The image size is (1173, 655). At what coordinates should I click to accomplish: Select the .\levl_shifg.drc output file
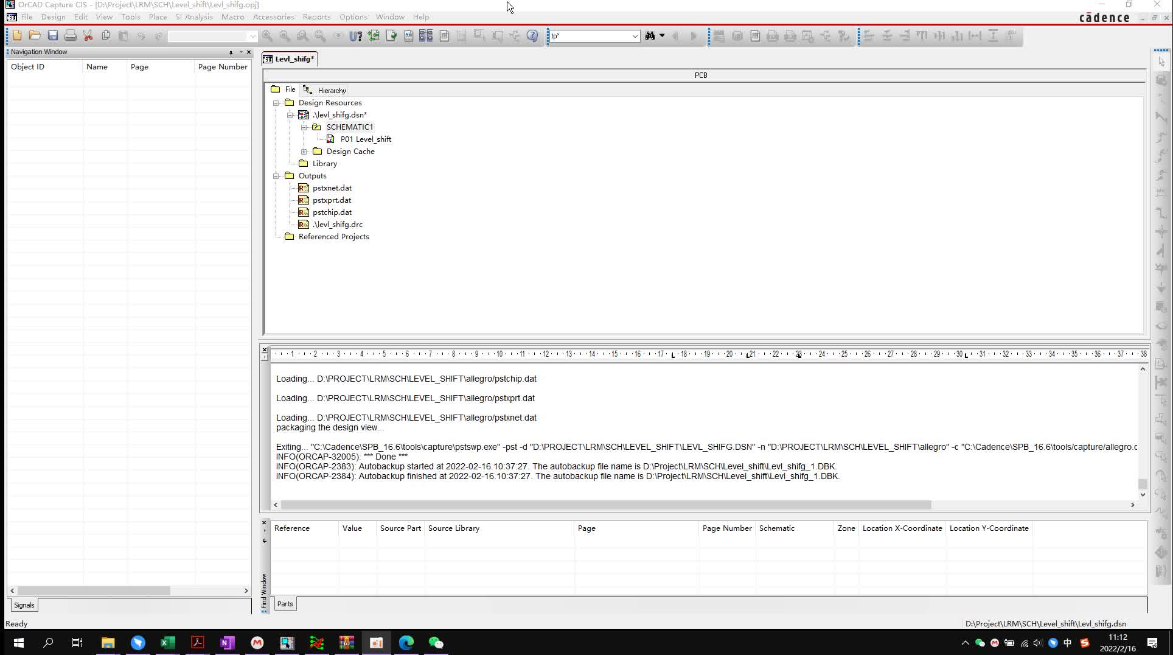click(x=337, y=225)
